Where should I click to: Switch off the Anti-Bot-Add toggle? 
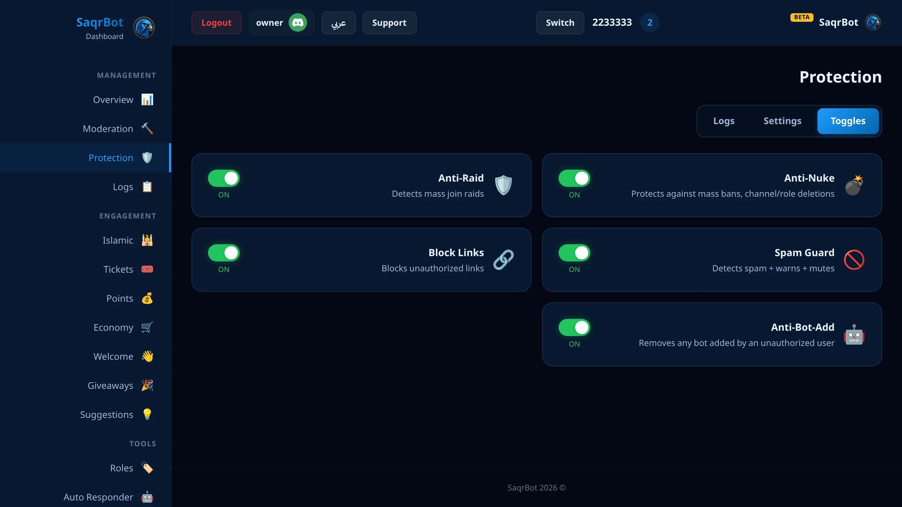pos(574,327)
